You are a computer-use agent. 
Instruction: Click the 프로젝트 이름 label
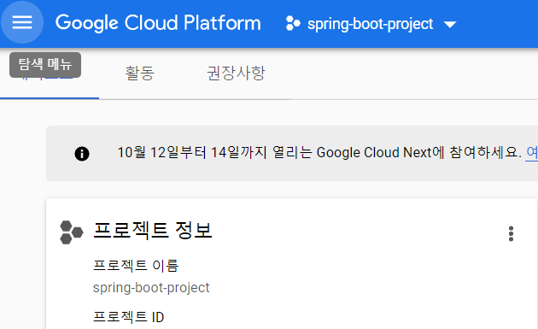click(136, 266)
